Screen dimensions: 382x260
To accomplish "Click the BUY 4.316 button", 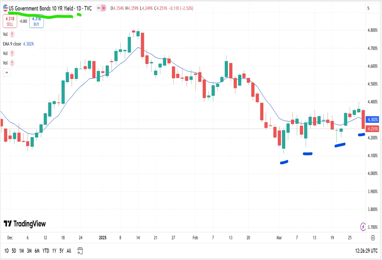I will pyautogui.click(x=37, y=21).
